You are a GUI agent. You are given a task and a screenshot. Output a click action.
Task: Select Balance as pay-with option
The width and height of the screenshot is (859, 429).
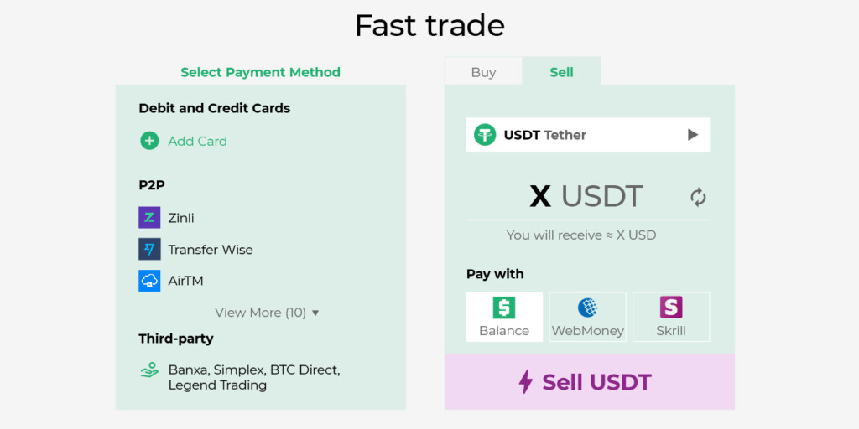coord(504,317)
